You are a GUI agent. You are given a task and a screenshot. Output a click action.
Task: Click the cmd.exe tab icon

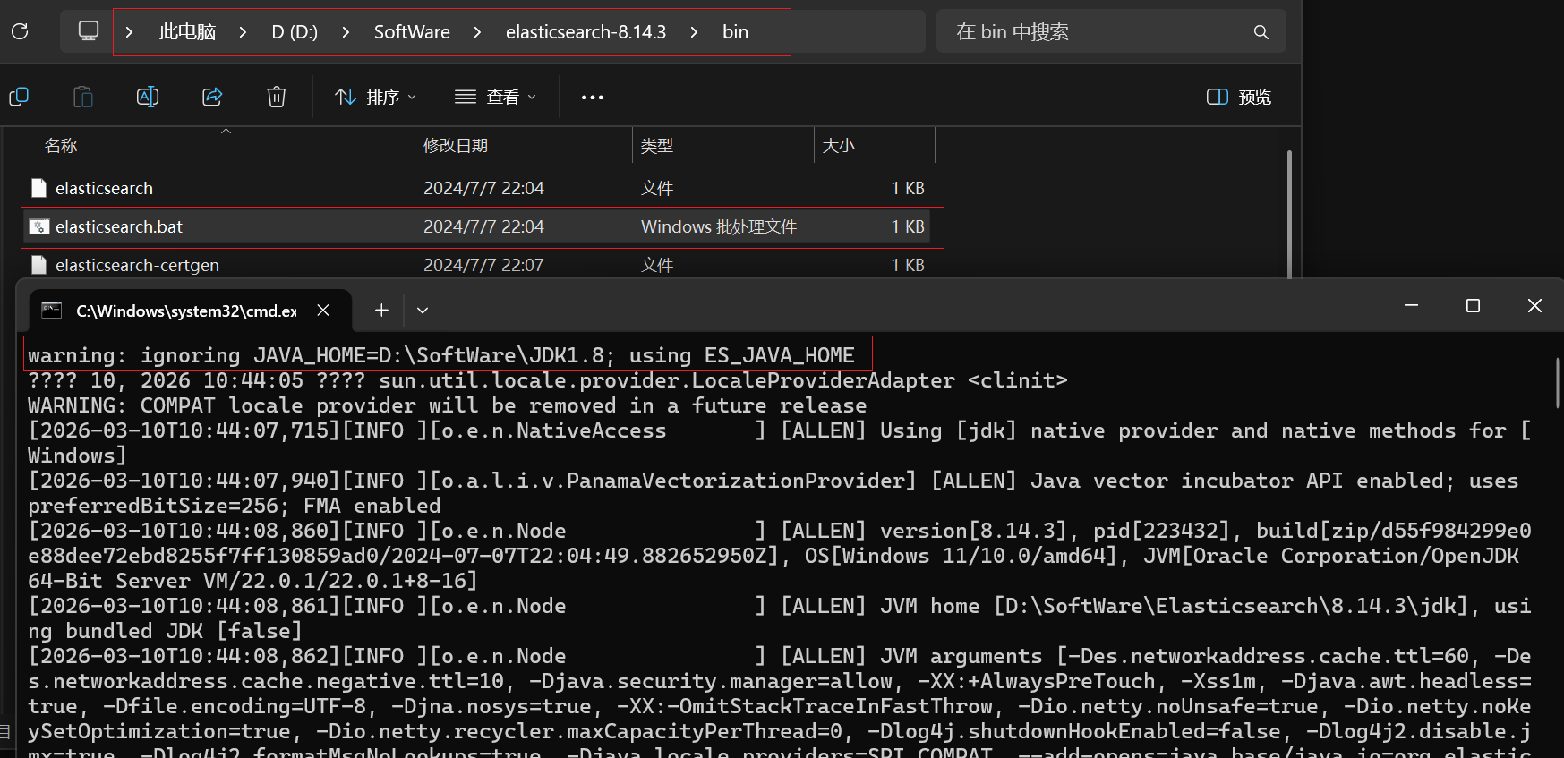[52, 310]
